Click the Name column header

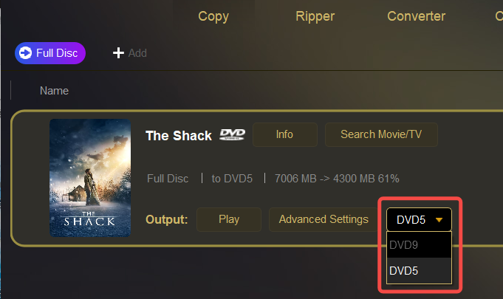pyautogui.click(x=54, y=91)
